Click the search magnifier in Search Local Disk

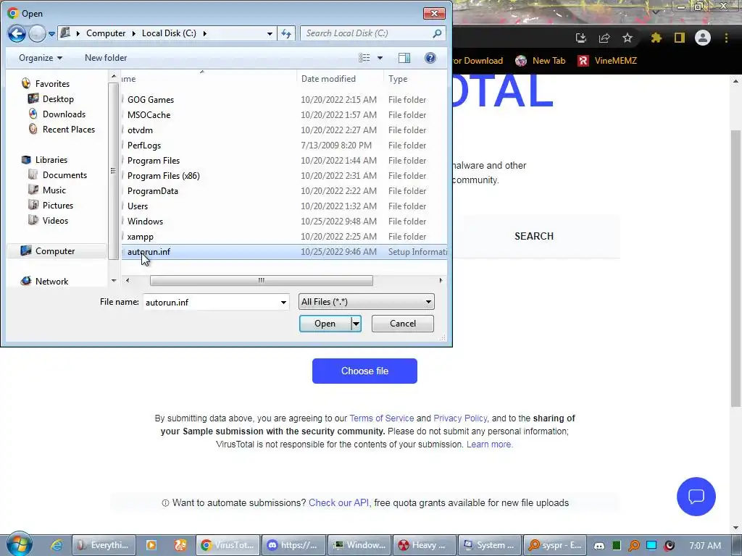tap(437, 33)
